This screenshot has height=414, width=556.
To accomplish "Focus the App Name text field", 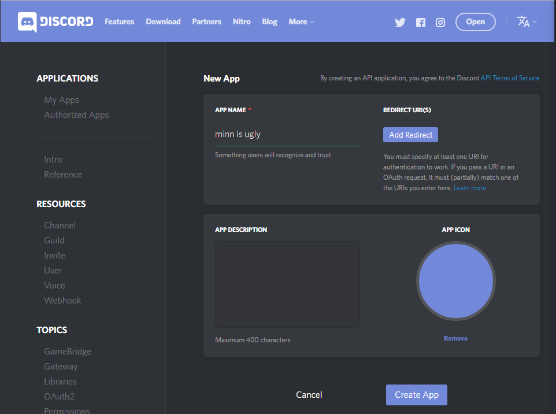I will (x=287, y=134).
